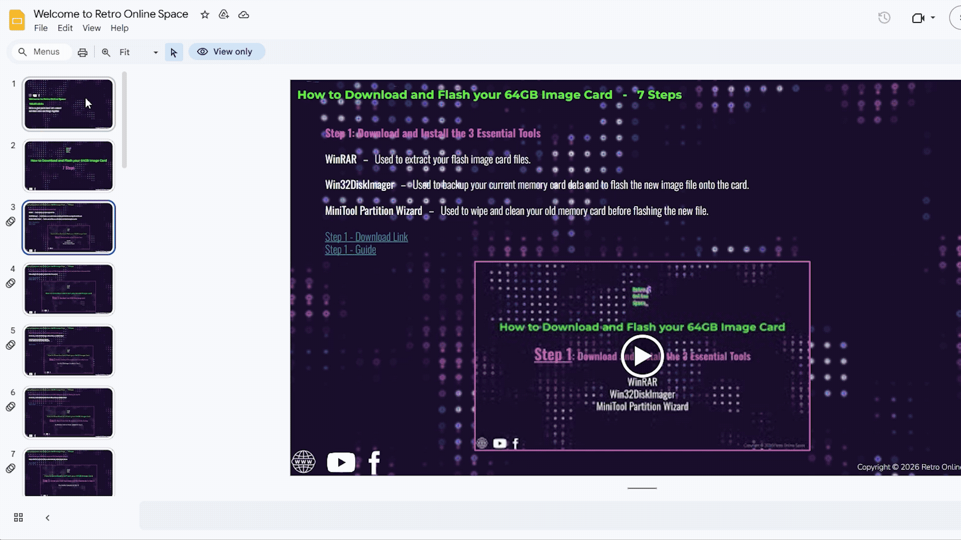The height and width of the screenshot is (540, 961).
Task: Open the camera meeting dropdown arrow
Action: tap(933, 18)
